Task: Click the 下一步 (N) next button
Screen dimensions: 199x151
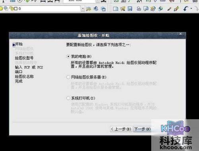Action: [142, 129]
